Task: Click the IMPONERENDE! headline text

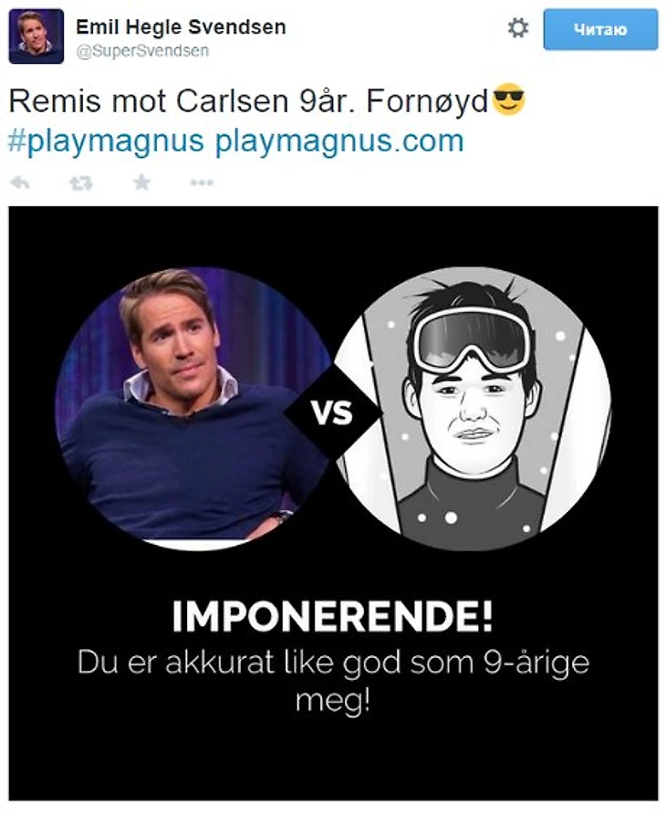Action: (x=332, y=616)
